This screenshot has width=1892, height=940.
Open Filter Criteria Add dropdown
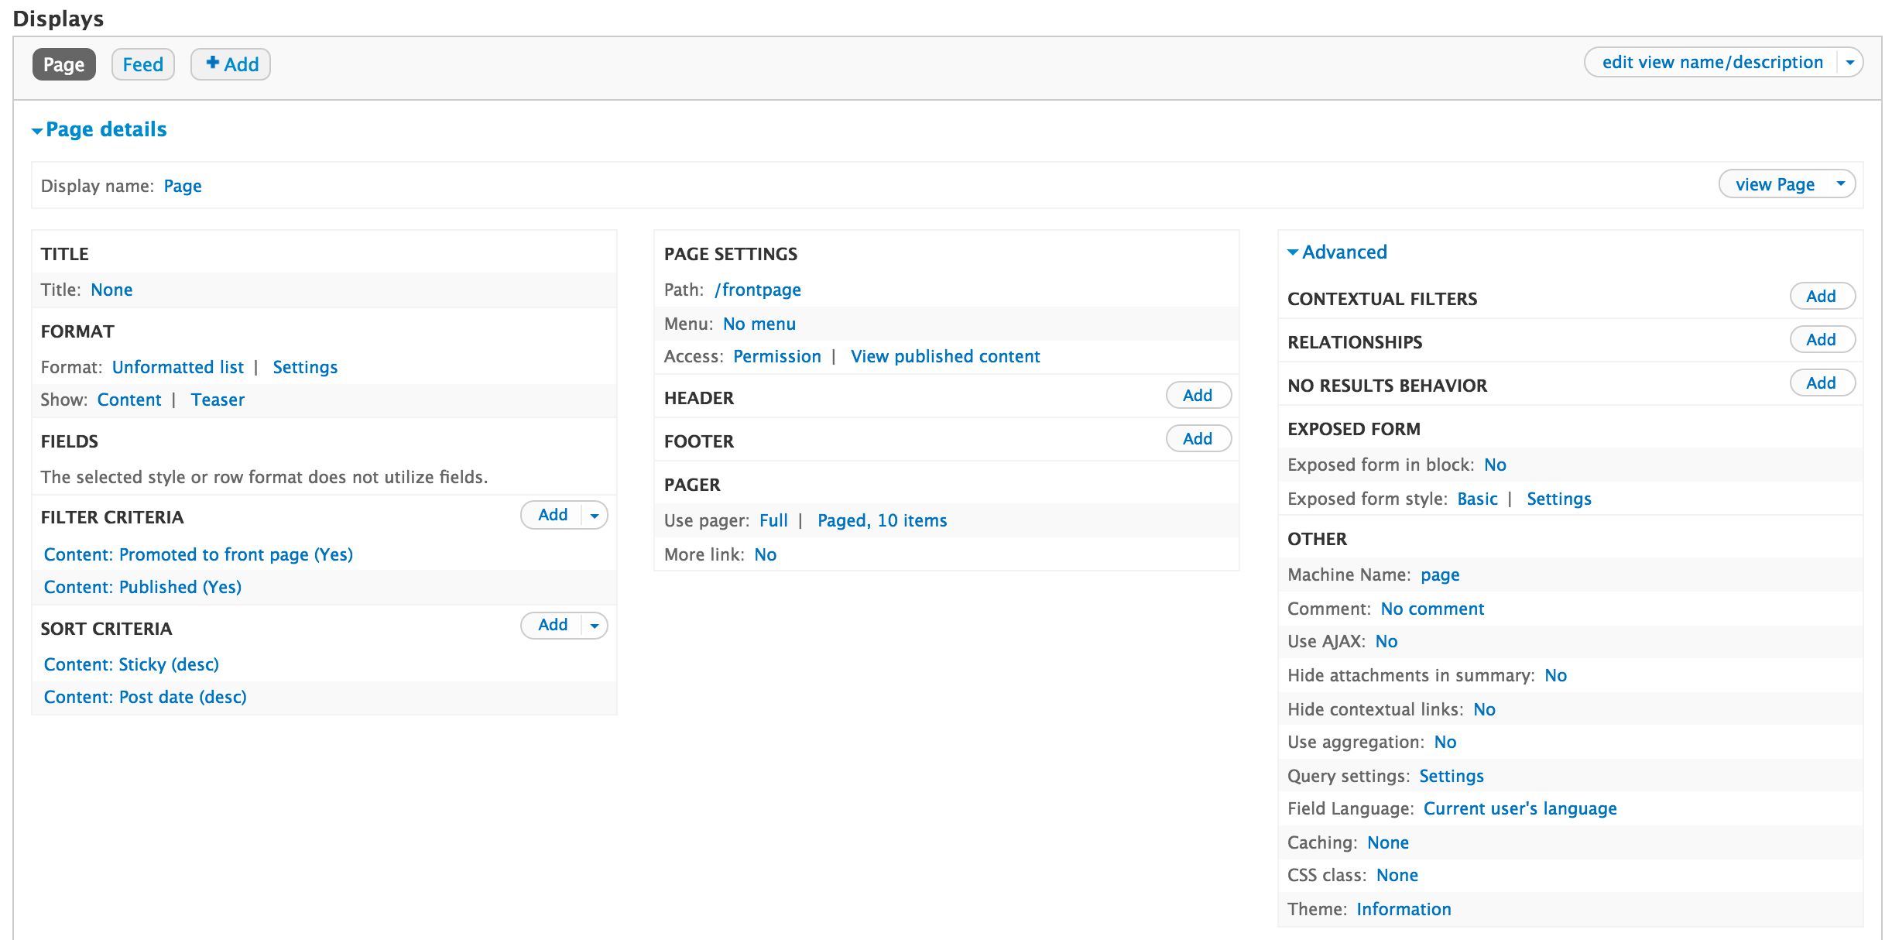[596, 516]
